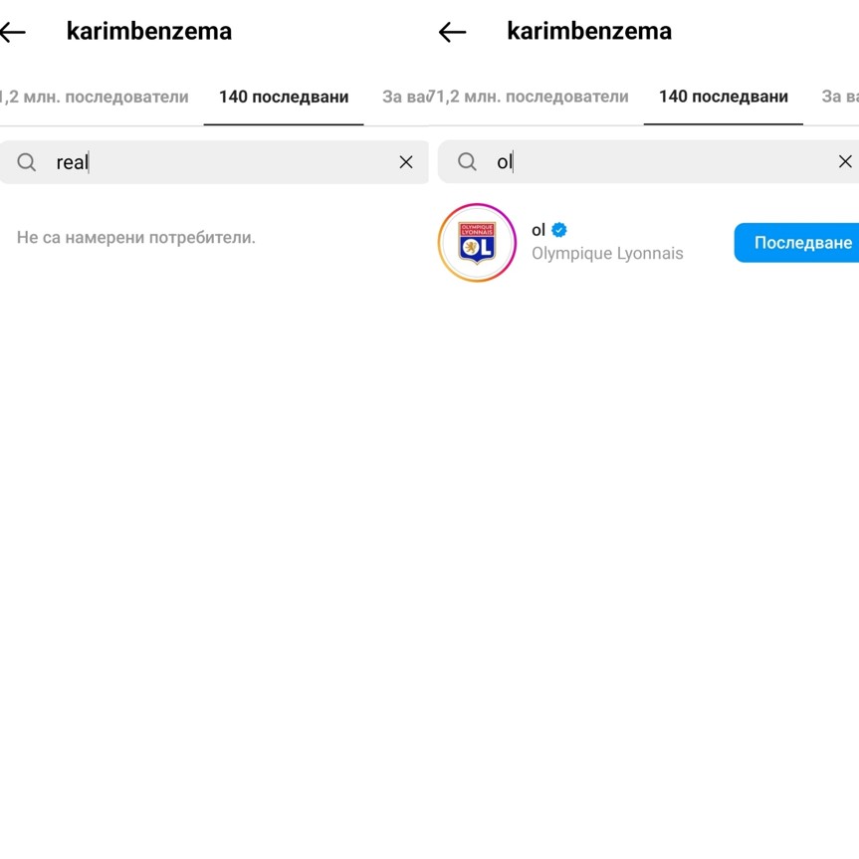This screenshot has height=859, width=859.
Task: Tap the magnifier beside 'ol' query
Action: pyautogui.click(x=467, y=161)
